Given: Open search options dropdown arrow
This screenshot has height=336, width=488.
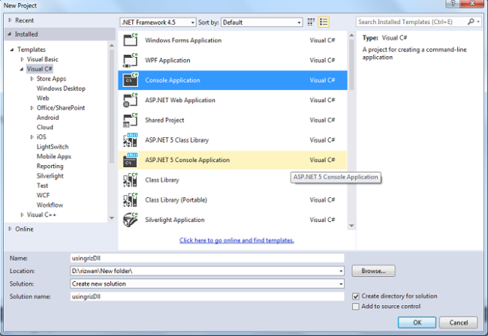Looking at the screenshot, I should 478,22.
